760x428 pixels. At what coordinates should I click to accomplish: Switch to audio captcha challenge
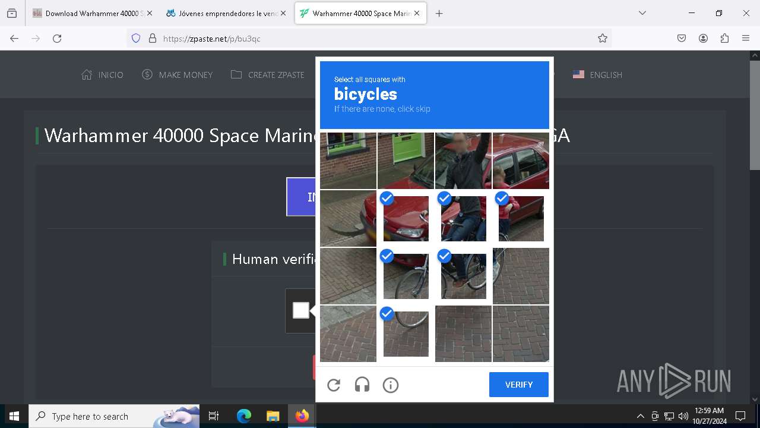[362, 385]
